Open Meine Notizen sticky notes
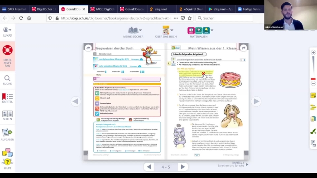Viewport: 317px width, 178px height. click(8, 153)
